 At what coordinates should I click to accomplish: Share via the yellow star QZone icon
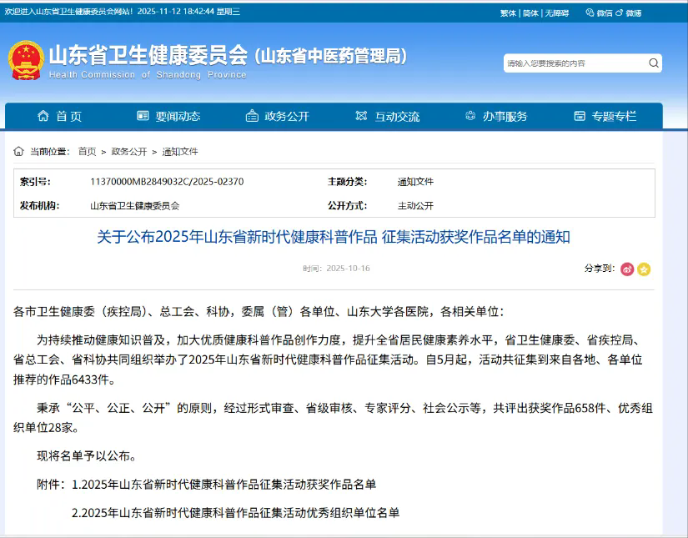tap(644, 269)
